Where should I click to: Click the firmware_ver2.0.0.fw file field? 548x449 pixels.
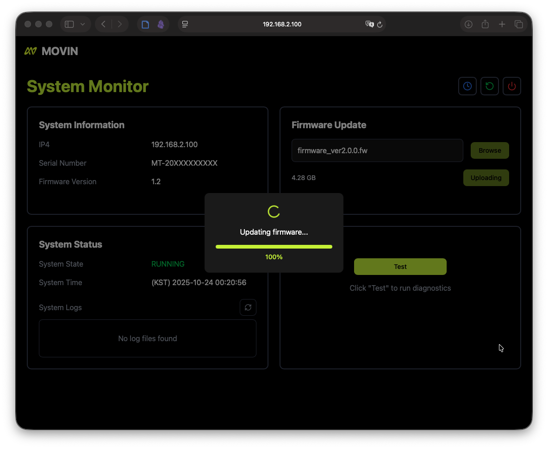coord(377,150)
